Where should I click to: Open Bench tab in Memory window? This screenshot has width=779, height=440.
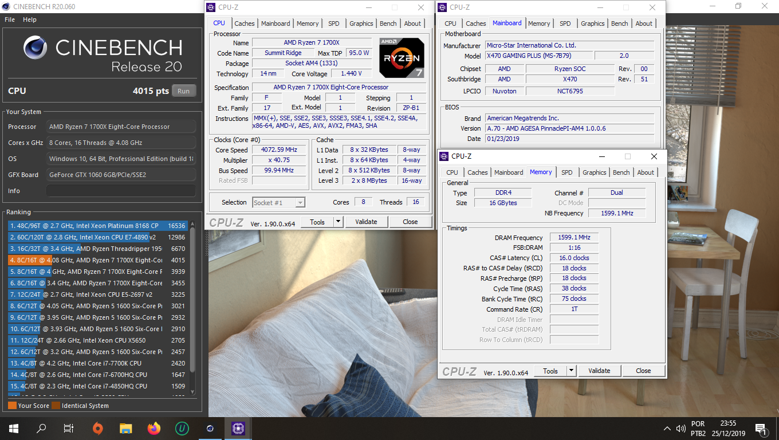(x=621, y=172)
